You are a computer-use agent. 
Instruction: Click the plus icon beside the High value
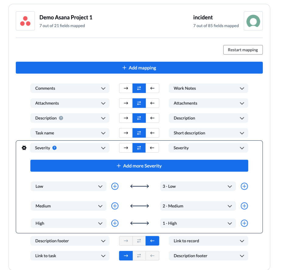tap(115, 223)
